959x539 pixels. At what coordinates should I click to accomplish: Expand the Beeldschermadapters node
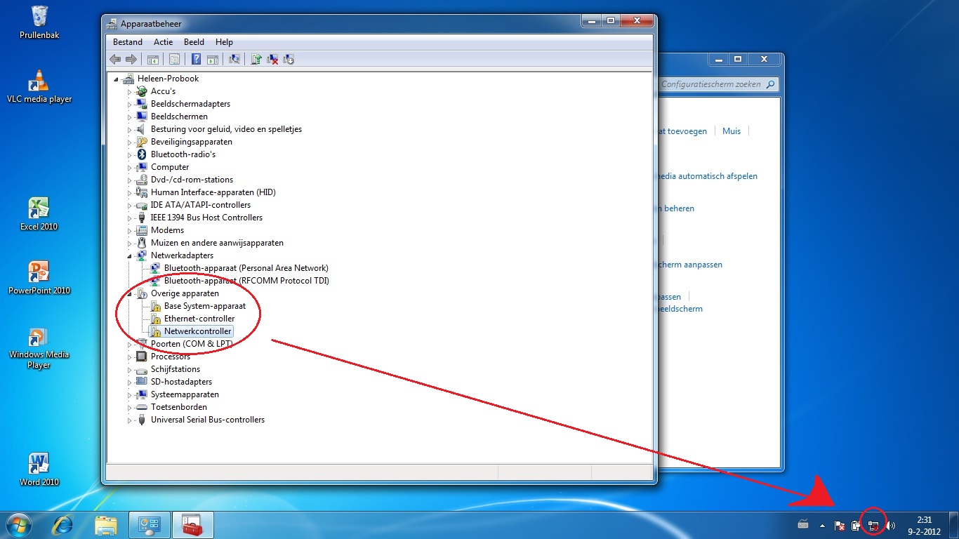click(130, 105)
